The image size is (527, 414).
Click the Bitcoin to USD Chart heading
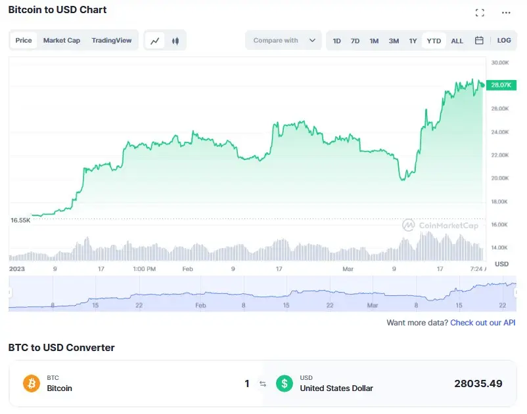click(57, 10)
